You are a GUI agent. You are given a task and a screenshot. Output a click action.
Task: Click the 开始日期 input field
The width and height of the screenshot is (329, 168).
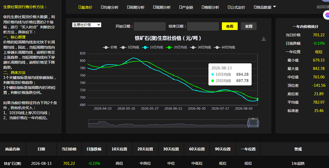[x=150, y=26]
